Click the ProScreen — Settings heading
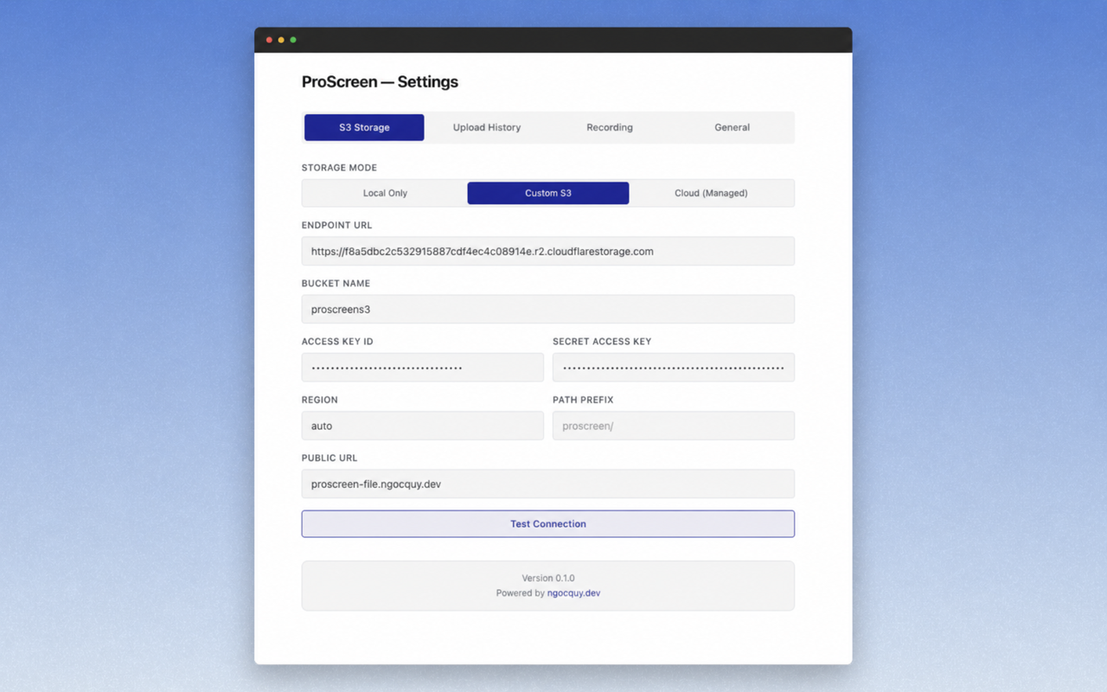Viewport: 1107px width, 692px height. point(380,82)
